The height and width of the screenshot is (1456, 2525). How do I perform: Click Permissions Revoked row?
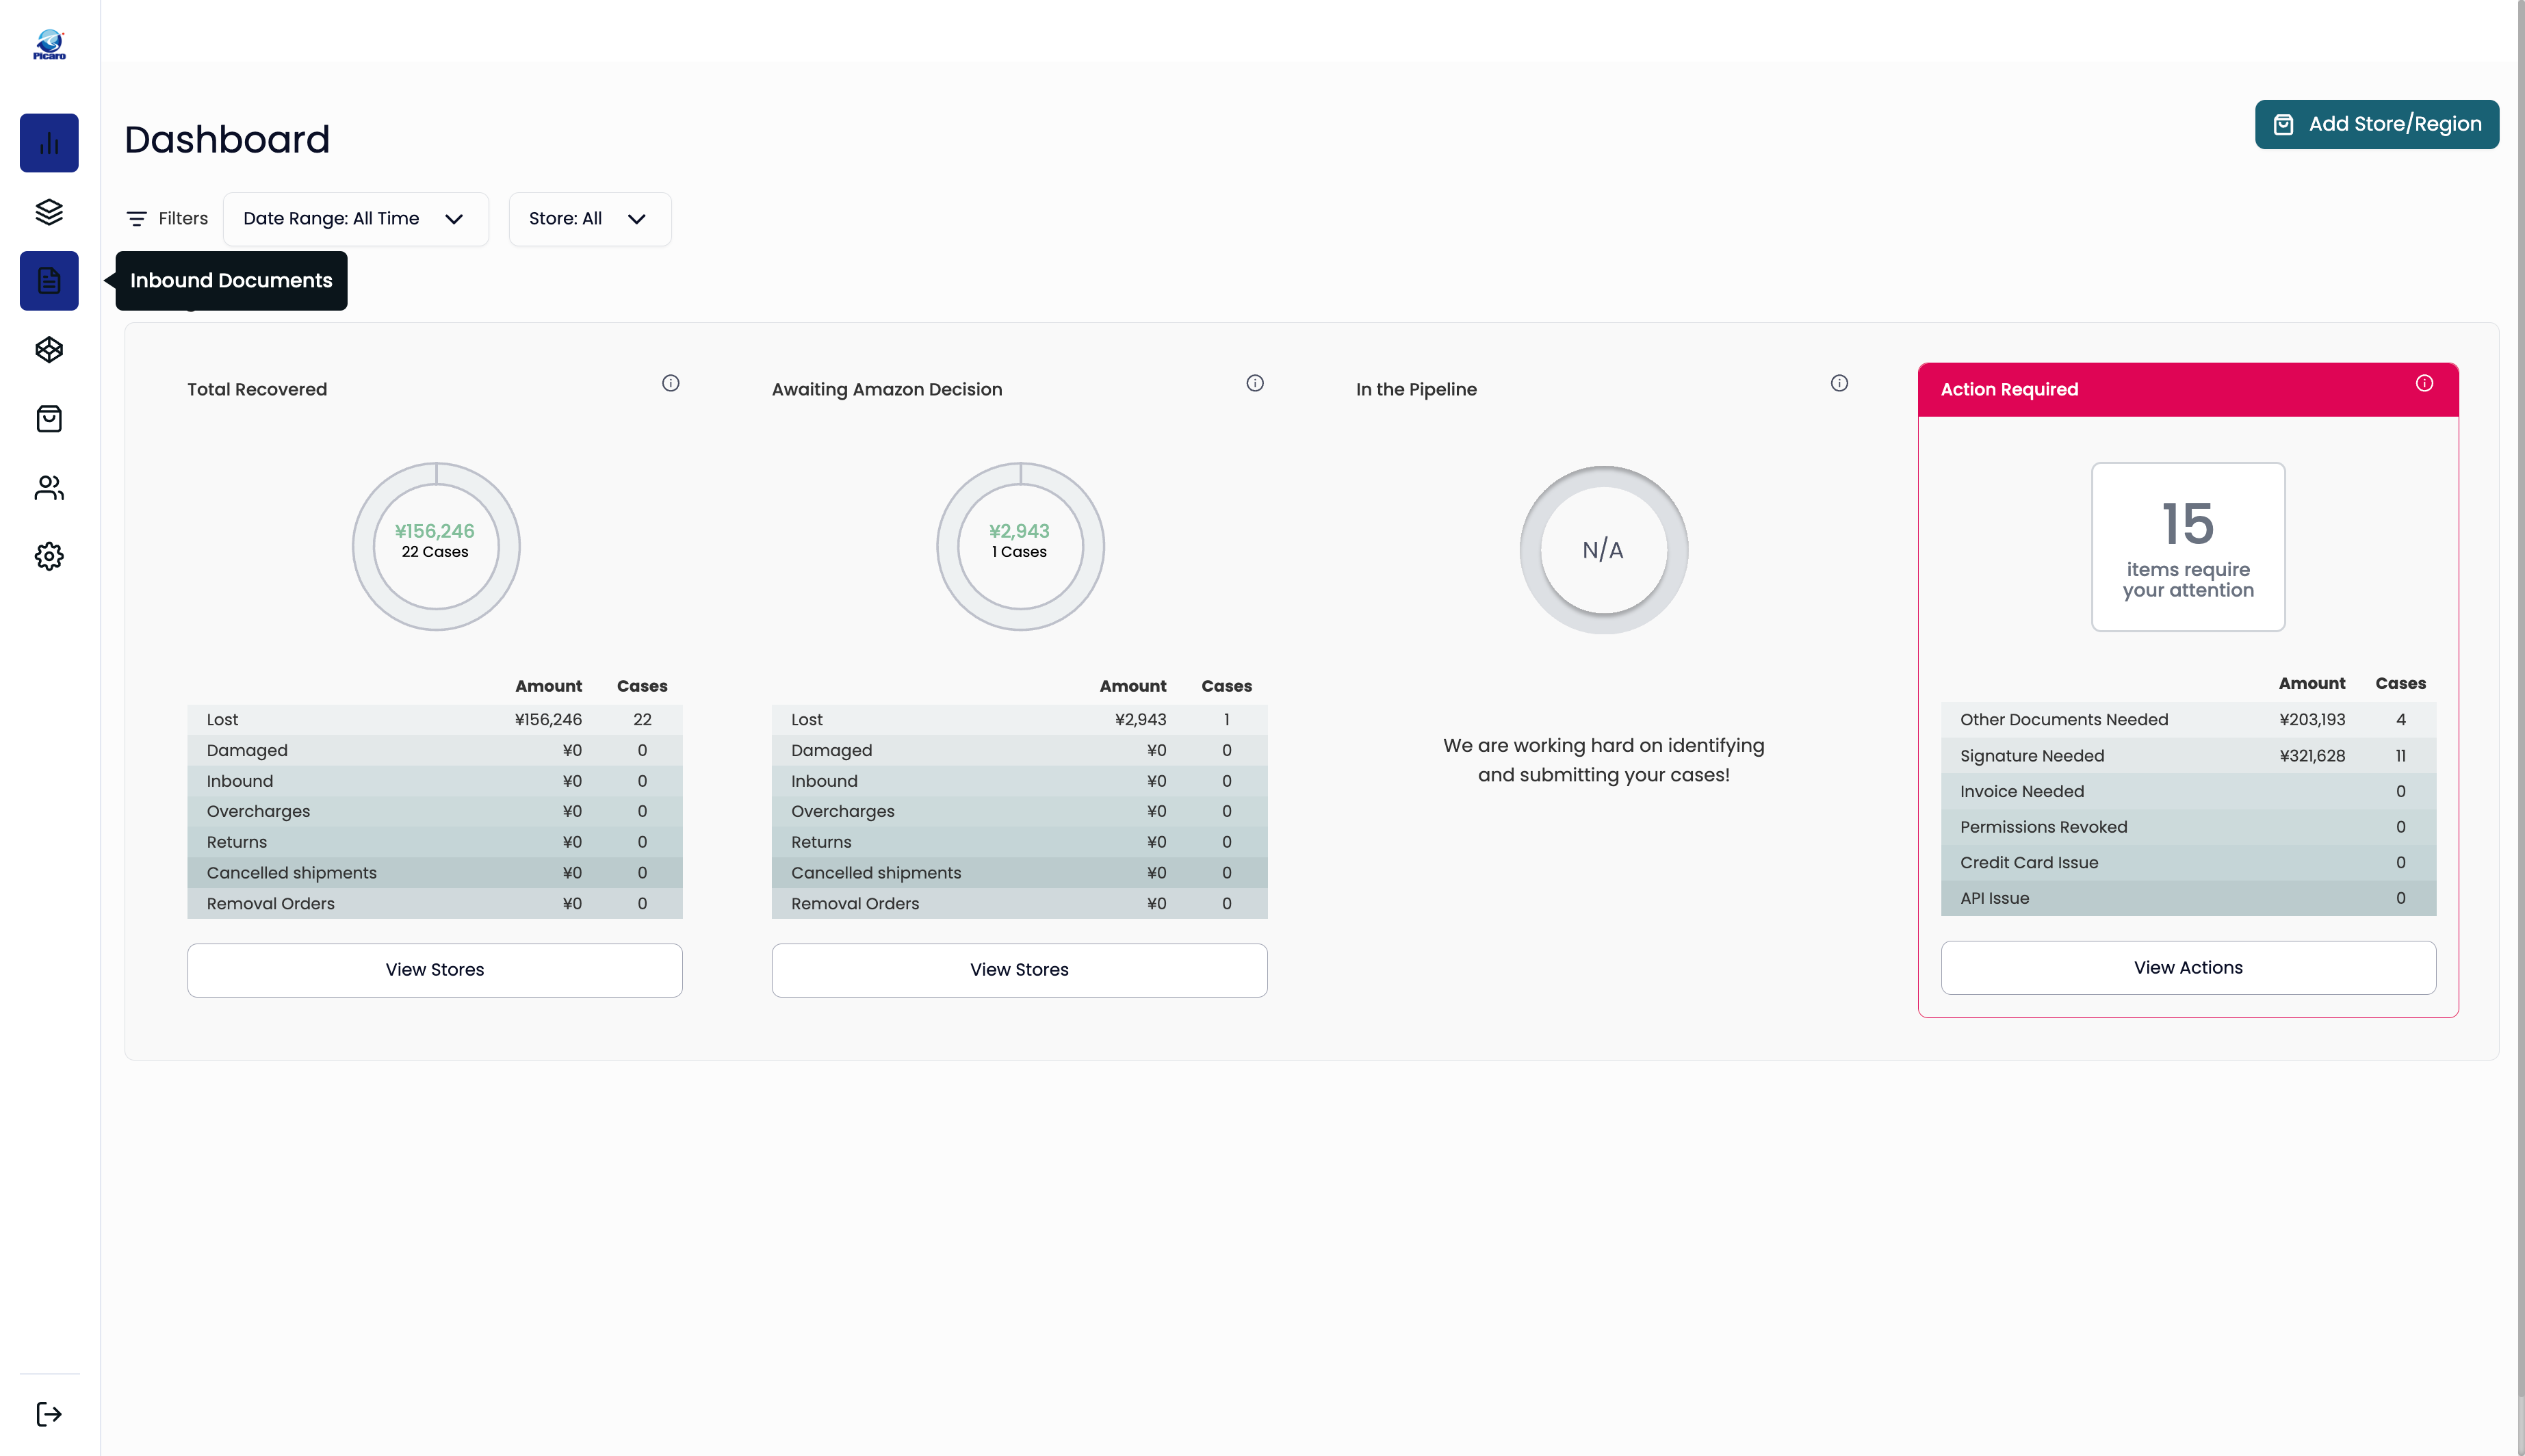coord(2188,827)
